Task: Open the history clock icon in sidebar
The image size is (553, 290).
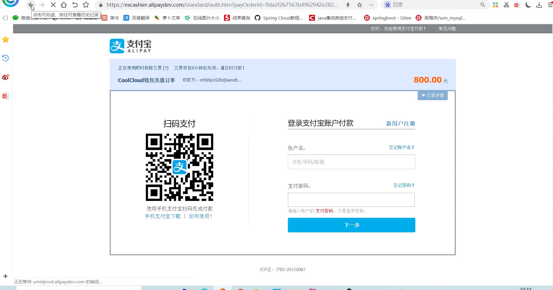Action: (x=6, y=58)
